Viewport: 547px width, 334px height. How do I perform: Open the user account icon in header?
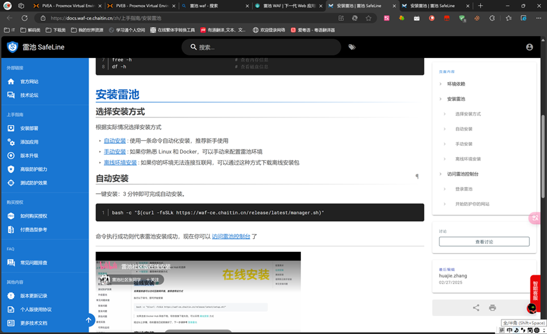[x=529, y=47]
